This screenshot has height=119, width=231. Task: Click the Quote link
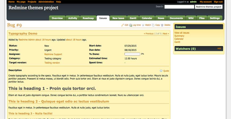166,71
